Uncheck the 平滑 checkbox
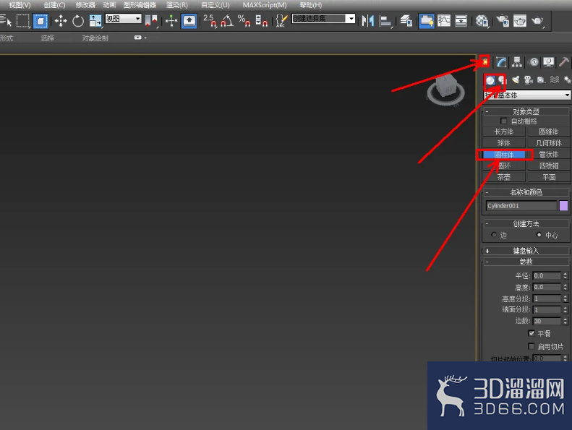Image resolution: width=572 pixels, height=430 pixels. pyautogui.click(x=532, y=333)
